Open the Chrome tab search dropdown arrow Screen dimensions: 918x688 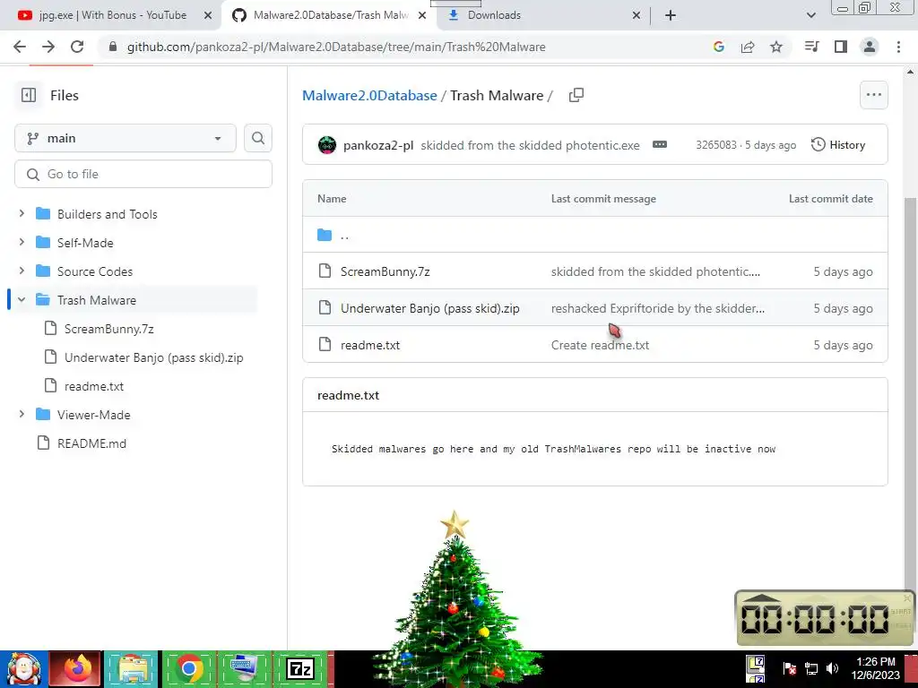(810, 15)
